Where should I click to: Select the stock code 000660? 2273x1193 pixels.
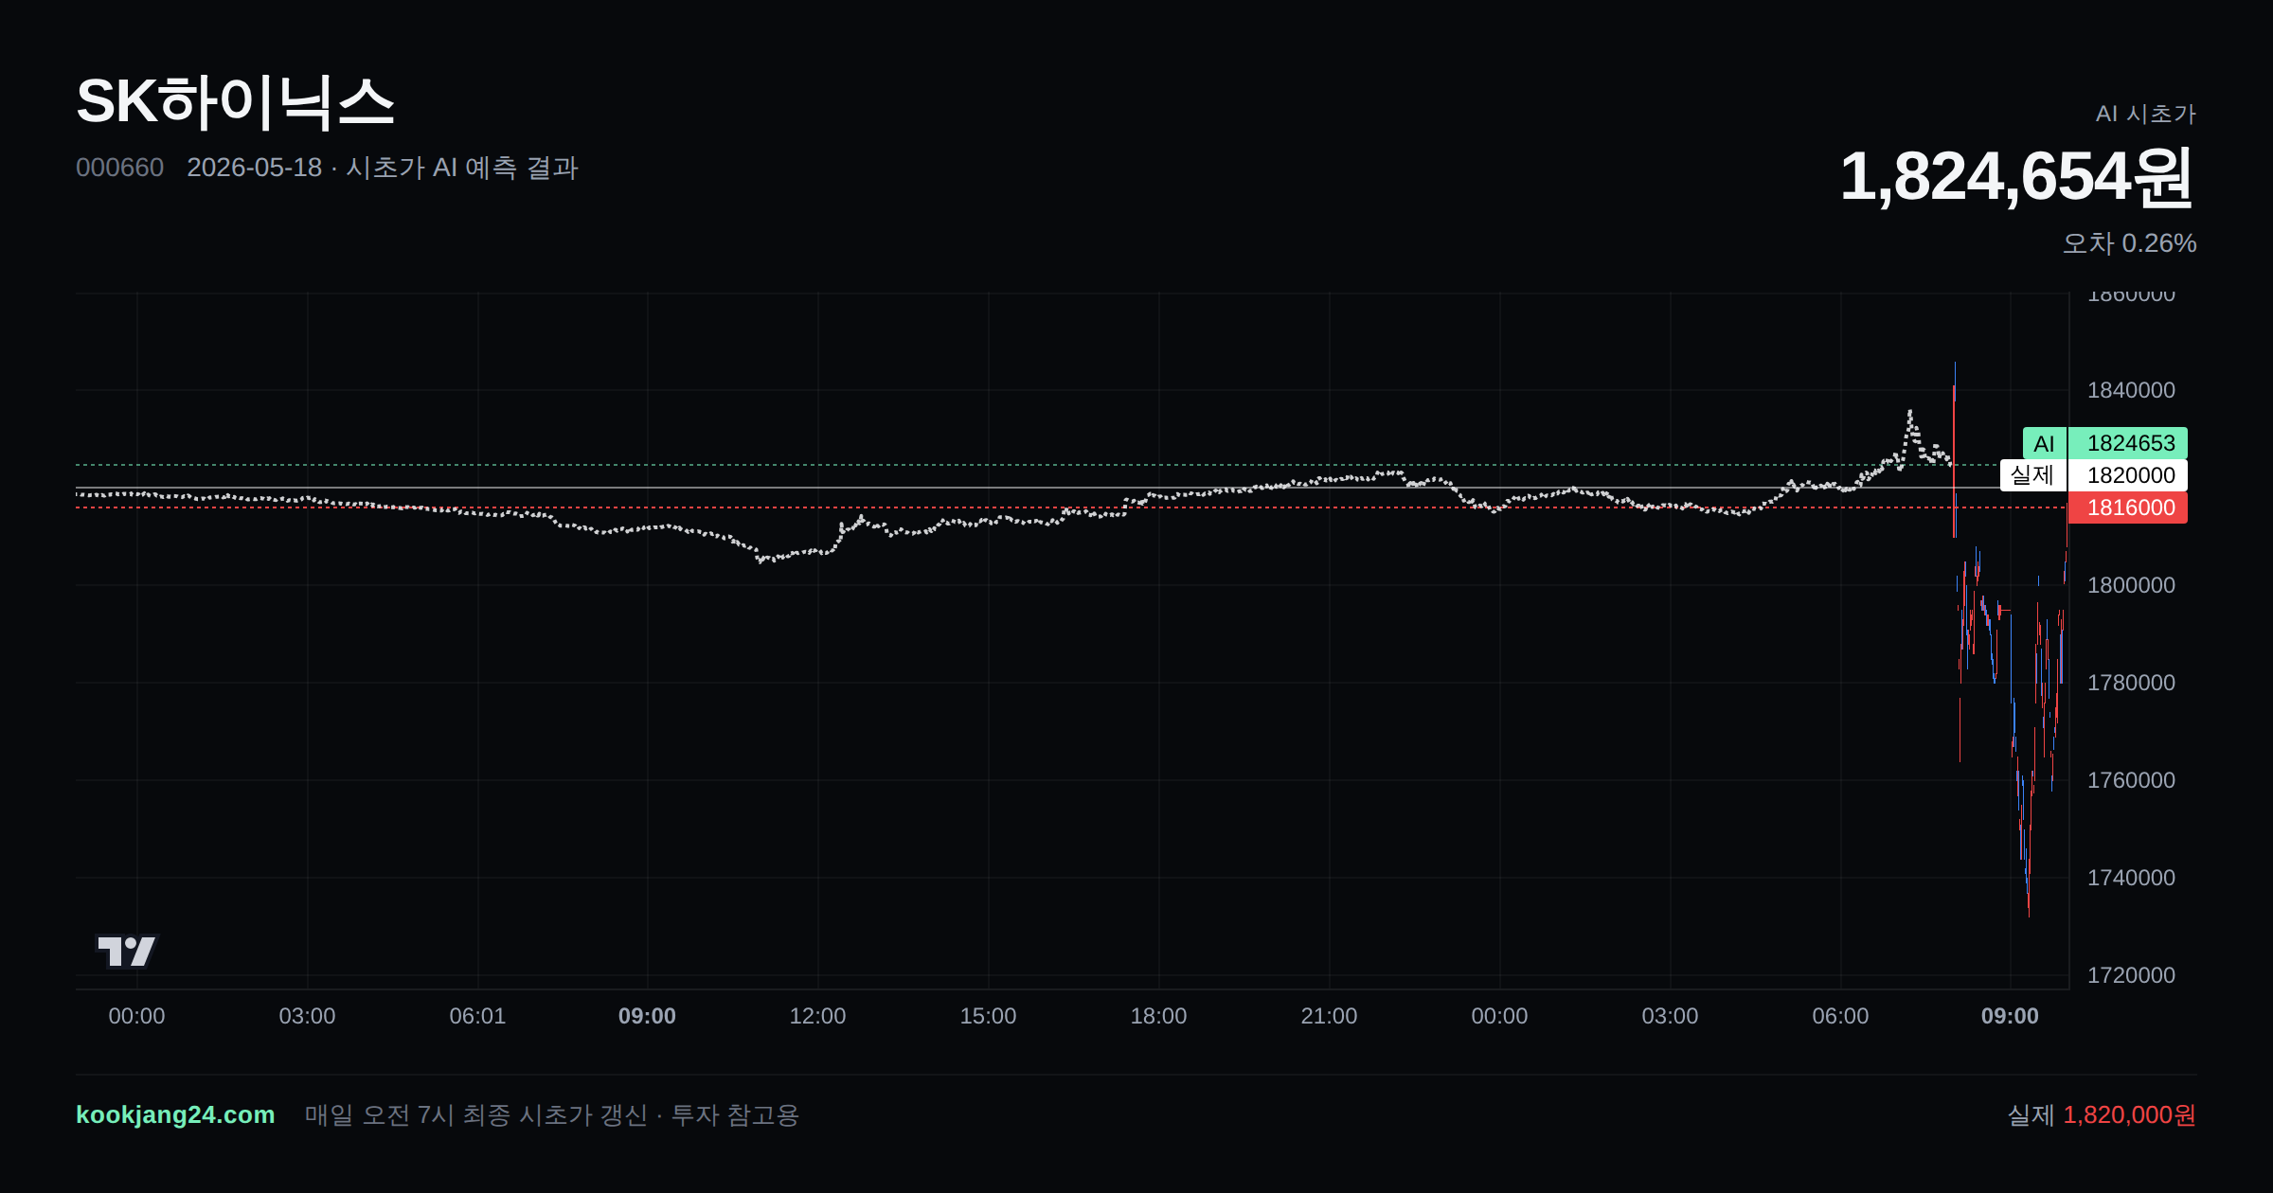click(119, 168)
